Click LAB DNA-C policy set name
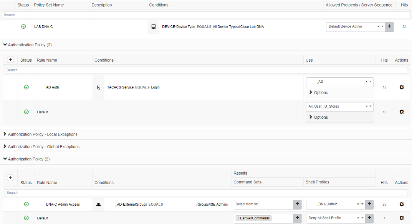Viewport: 412px width, 224px height. [x=43, y=27]
